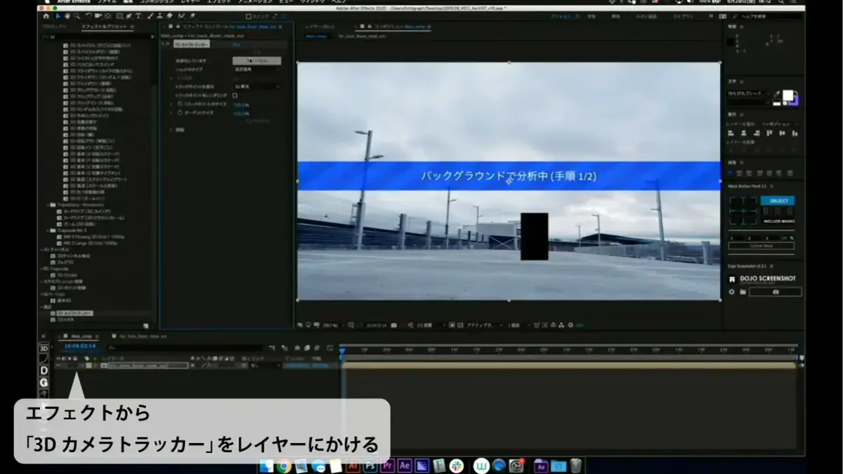Open the font family dropdown in Character panel
This screenshot has width=843, height=474.
click(749, 93)
